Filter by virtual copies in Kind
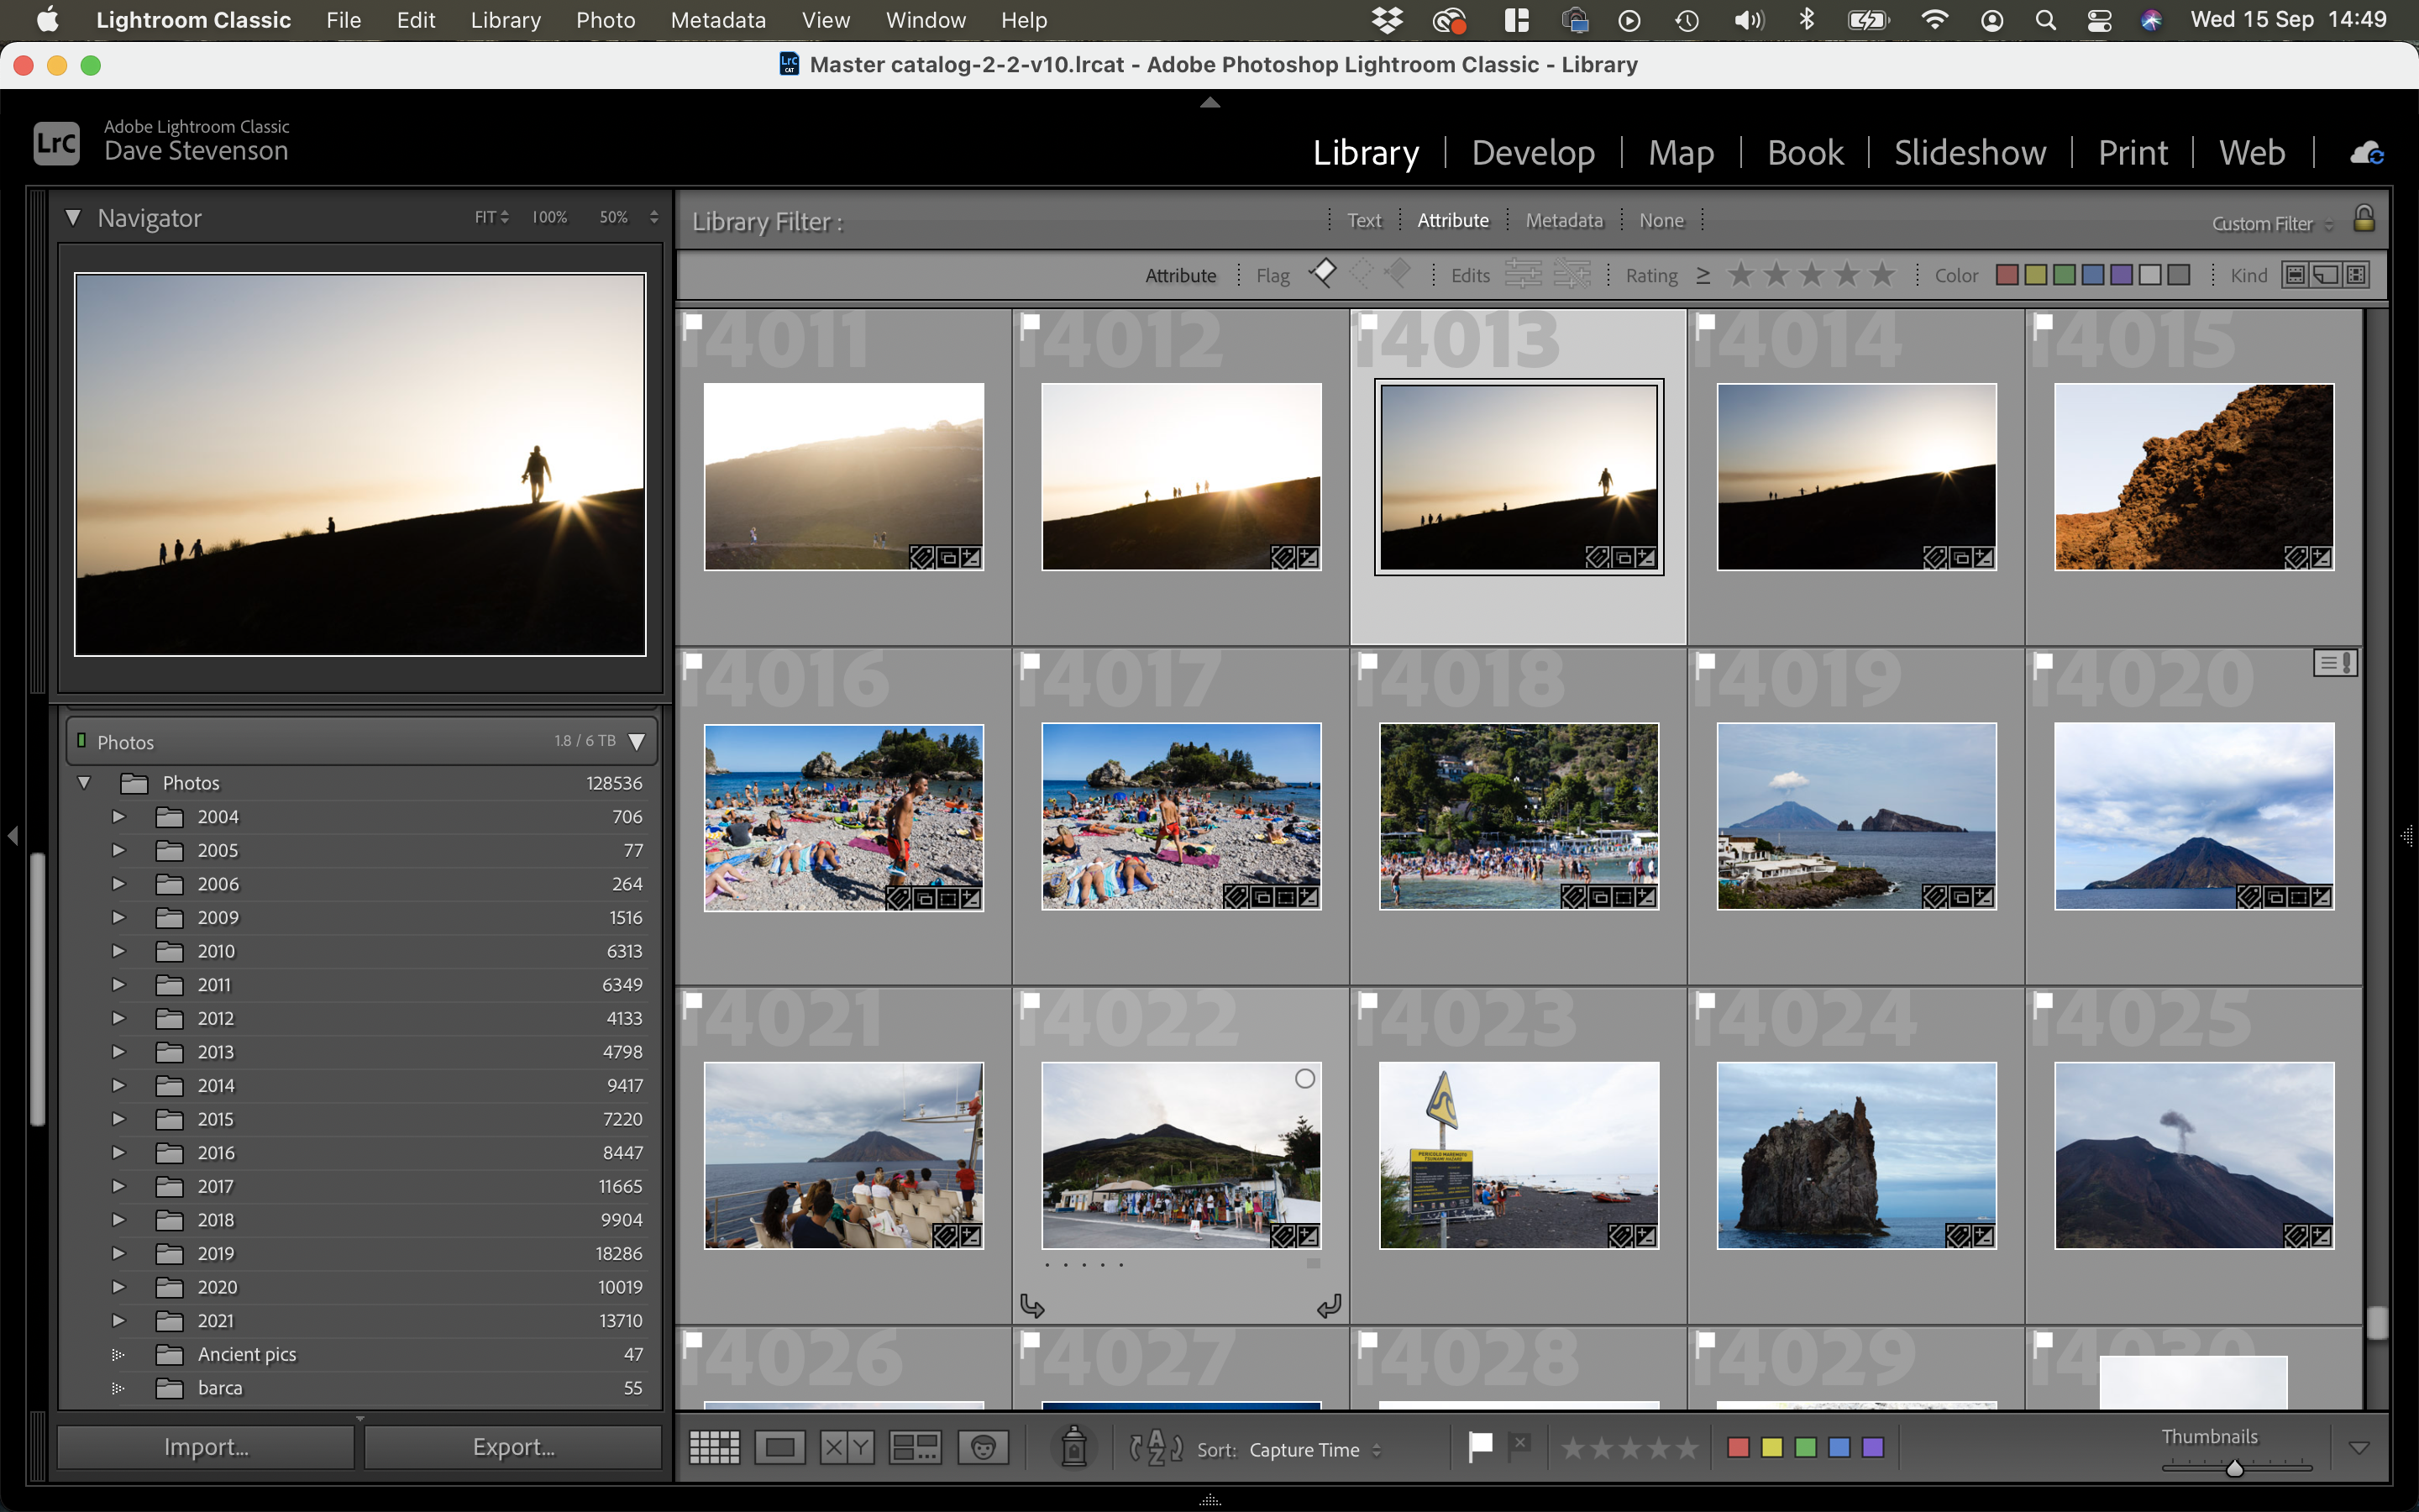This screenshot has height=1512, width=2419. [x=2324, y=274]
